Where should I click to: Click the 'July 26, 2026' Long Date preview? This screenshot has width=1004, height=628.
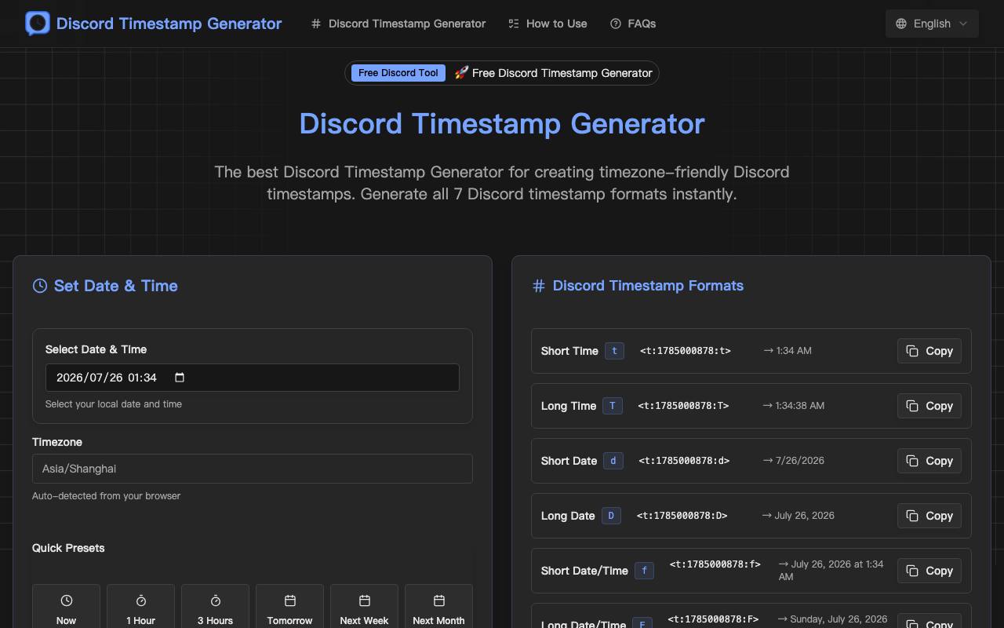coord(798,516)
